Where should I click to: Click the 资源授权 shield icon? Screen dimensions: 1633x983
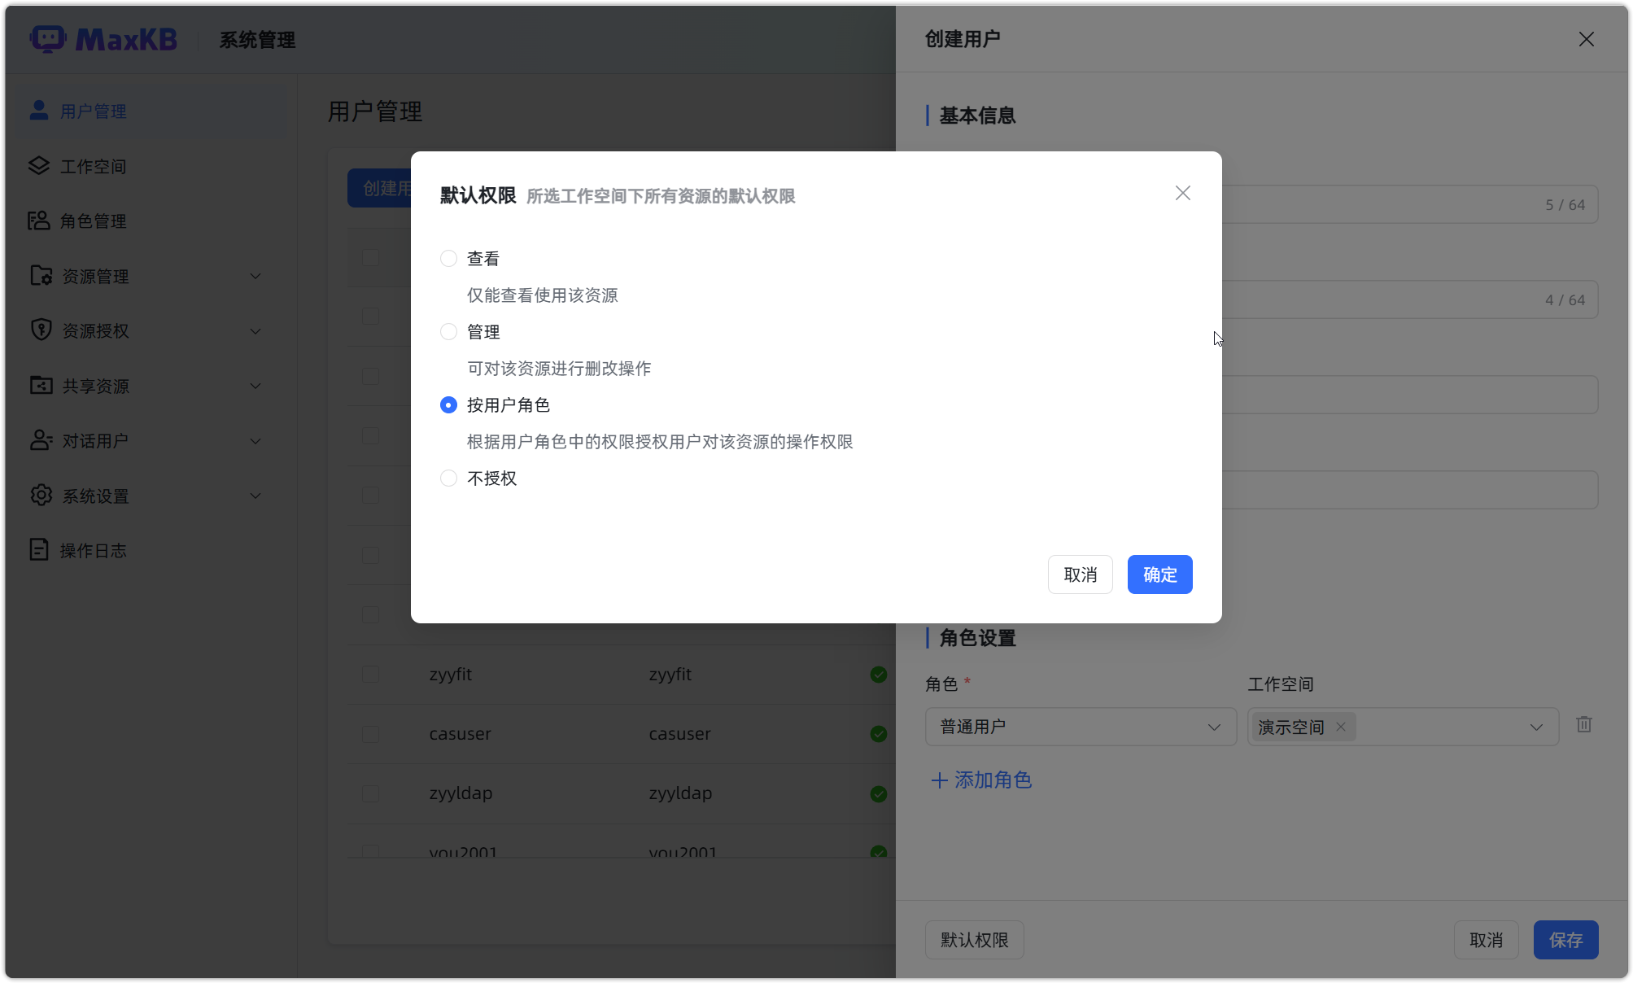pyautogui.click(x=39, y=330)
